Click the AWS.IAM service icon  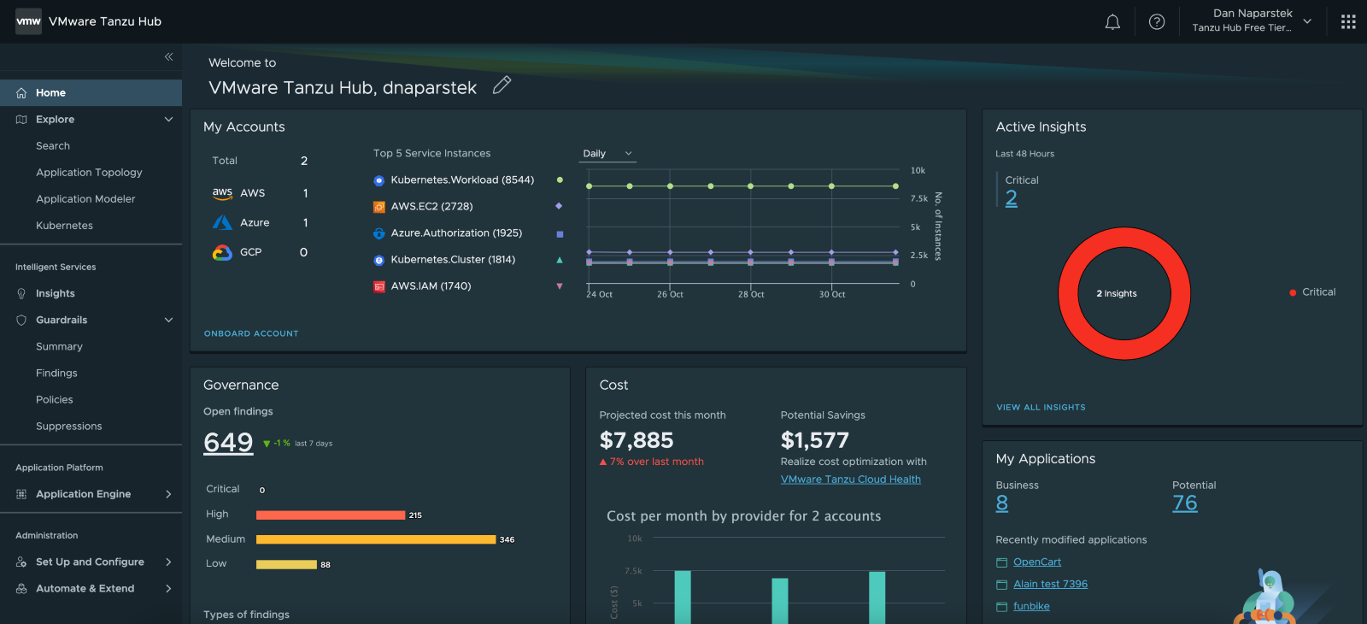pos(379,286)
